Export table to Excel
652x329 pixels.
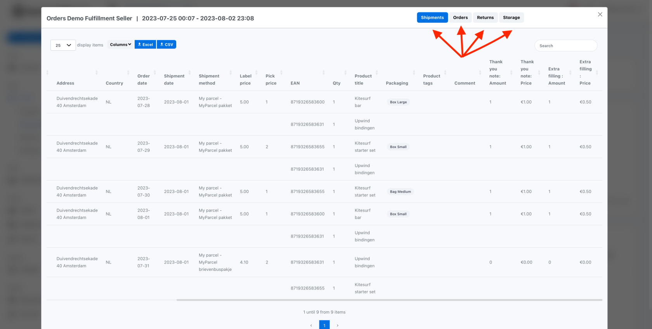[x=145, y=45]
